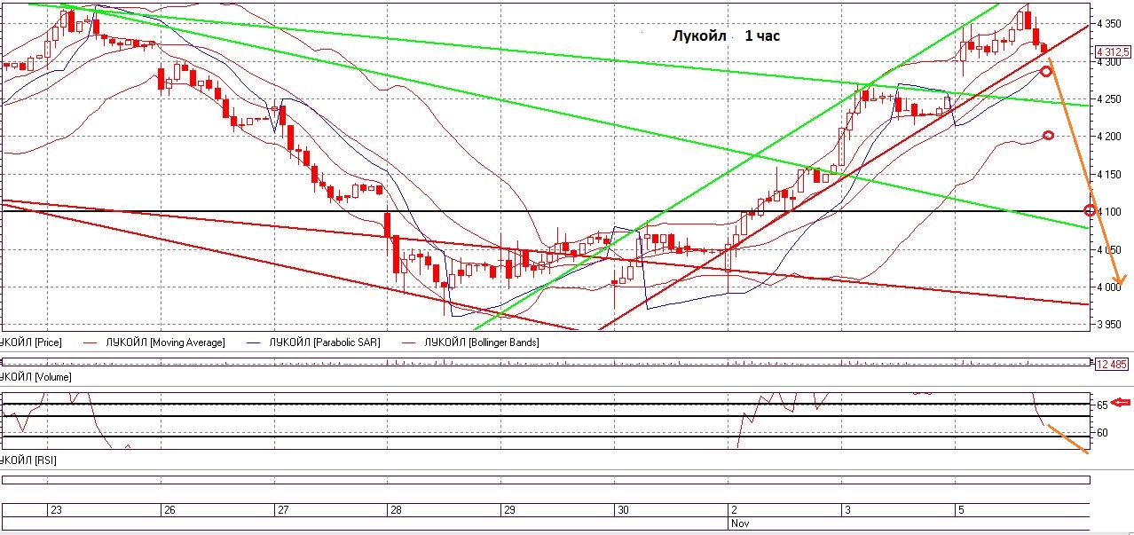Click the current price tag 4 312,5

tap(1113, 52)
